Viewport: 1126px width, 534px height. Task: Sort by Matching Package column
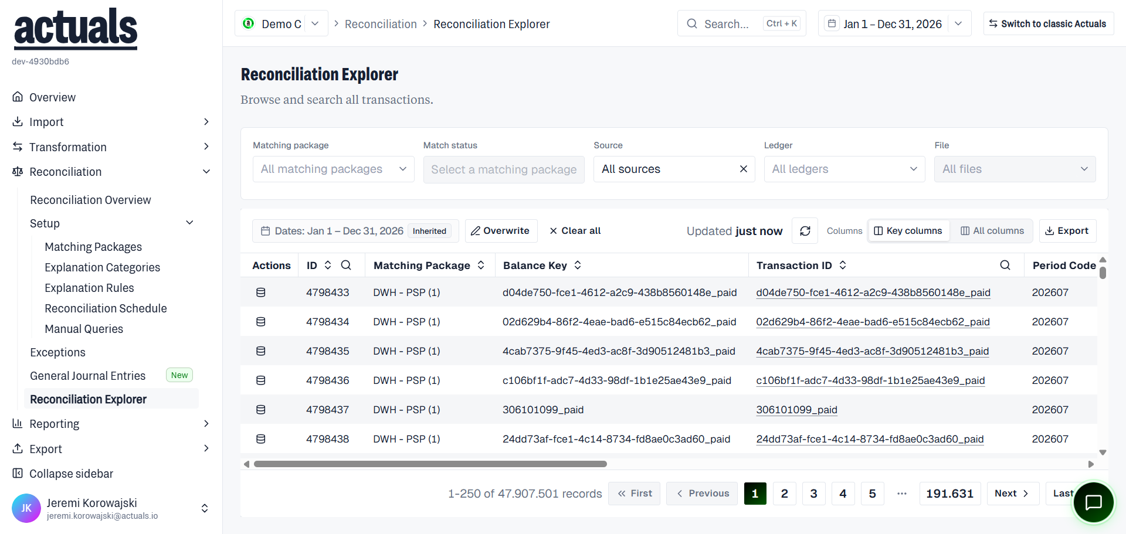click(481, 265)
